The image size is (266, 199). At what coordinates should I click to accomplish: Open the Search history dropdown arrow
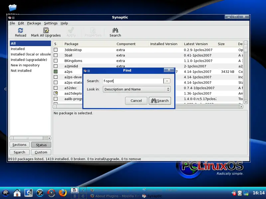point(167,81)
